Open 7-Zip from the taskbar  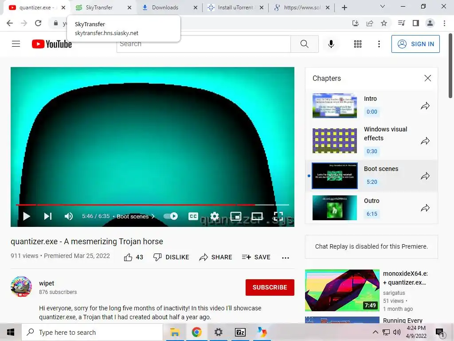tap(240, 332)
